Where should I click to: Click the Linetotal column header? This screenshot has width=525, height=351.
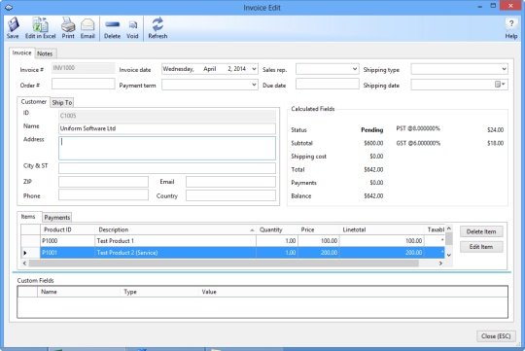tap(382, 229)
